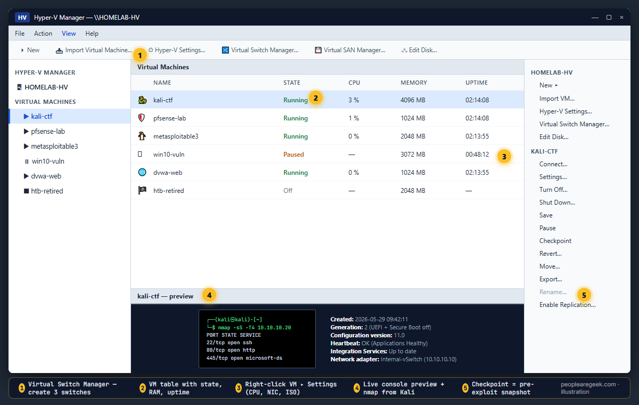Sort by MEMORY column header

point(414,83)
